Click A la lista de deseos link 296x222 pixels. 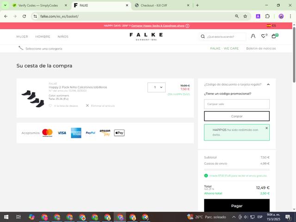point(66,106)
